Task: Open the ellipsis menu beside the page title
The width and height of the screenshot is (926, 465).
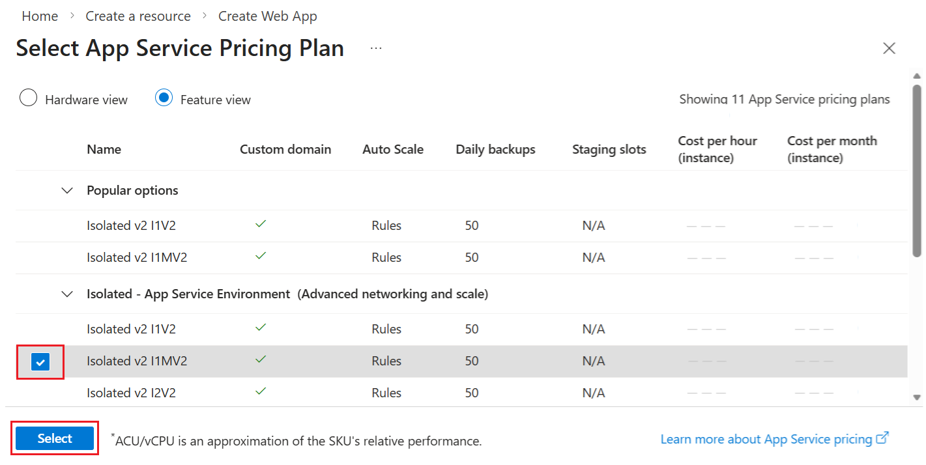Action: (x=376, y=47)
